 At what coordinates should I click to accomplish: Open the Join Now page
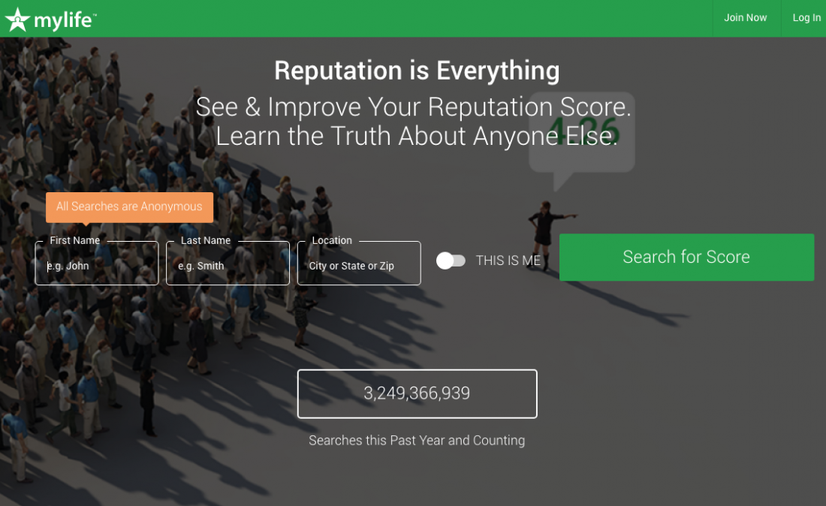coord(745,18)
